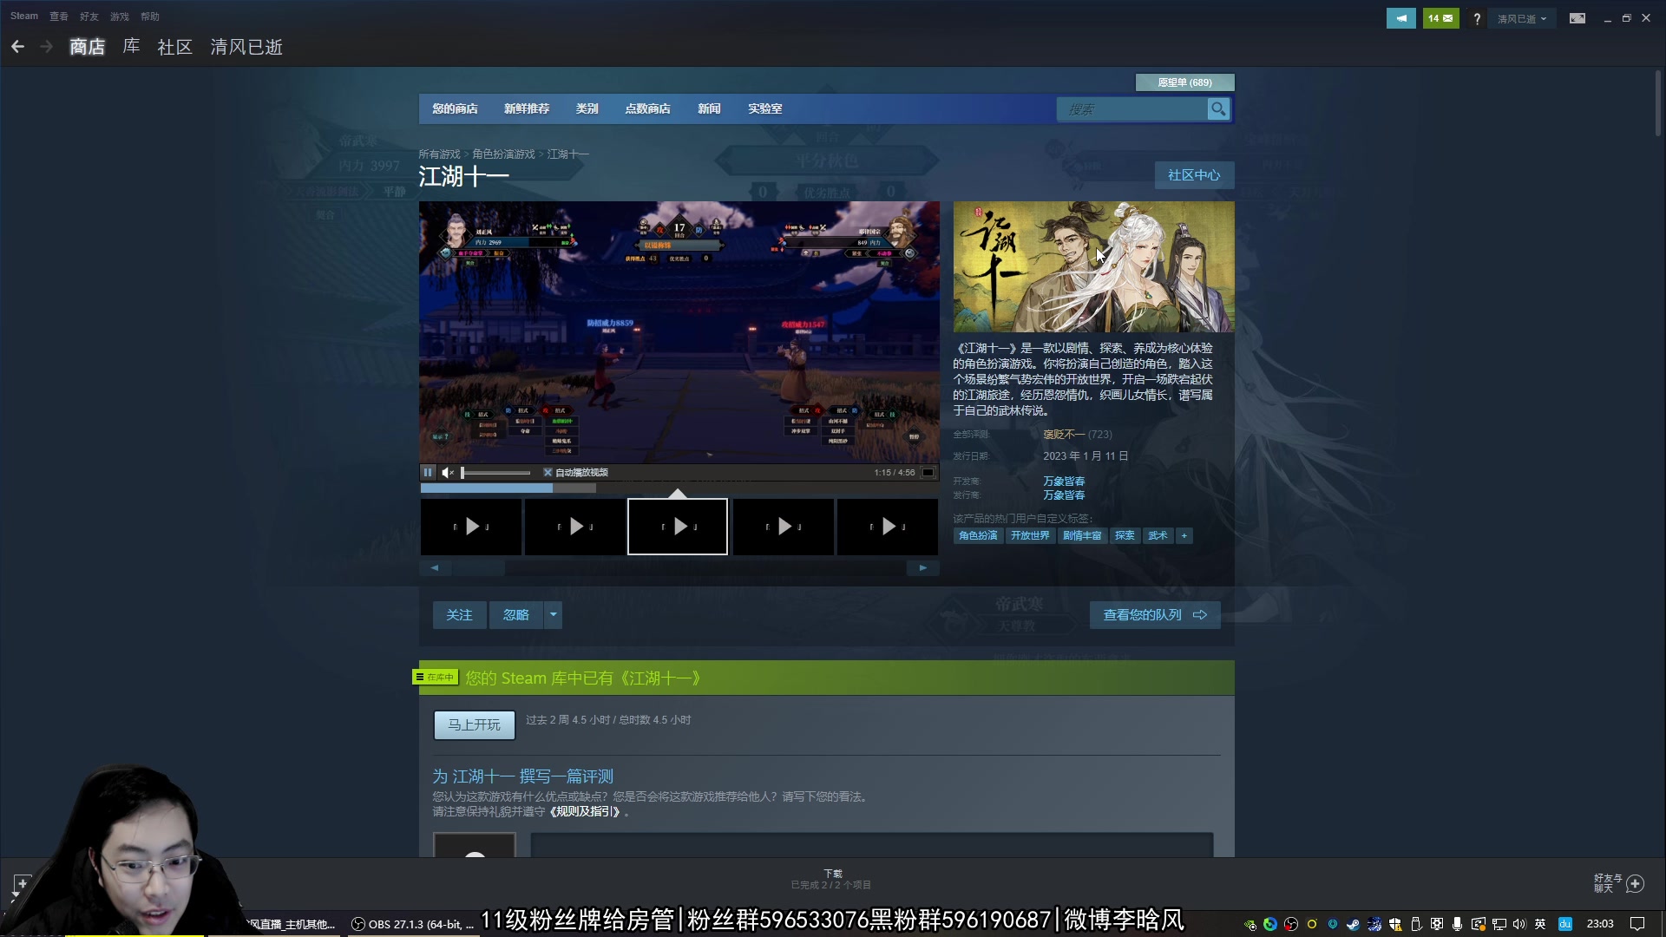Click the add game plus icon
This screenshot has height=937, width=1666.
coord(23,883)
